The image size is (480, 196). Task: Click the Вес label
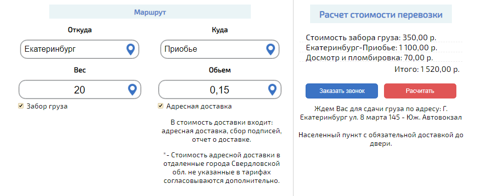[80, 70]
